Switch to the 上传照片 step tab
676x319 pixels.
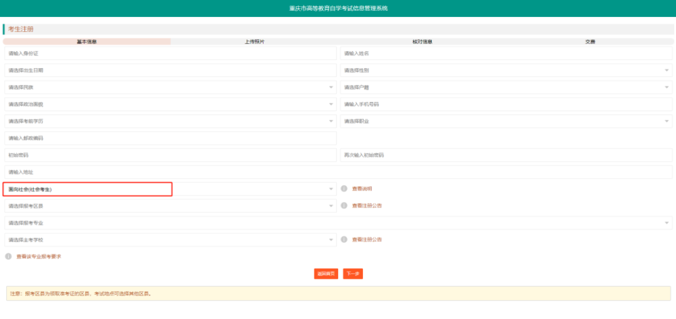254,42
